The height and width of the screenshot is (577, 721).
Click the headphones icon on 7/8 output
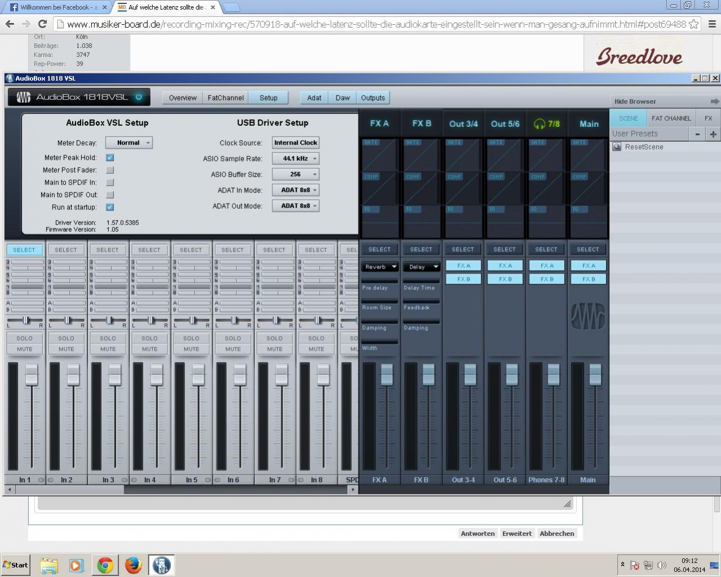(539, 124)
